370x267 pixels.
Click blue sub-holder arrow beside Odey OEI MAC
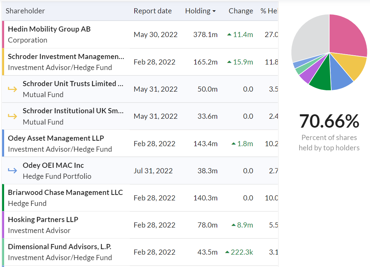coord(13,170)
